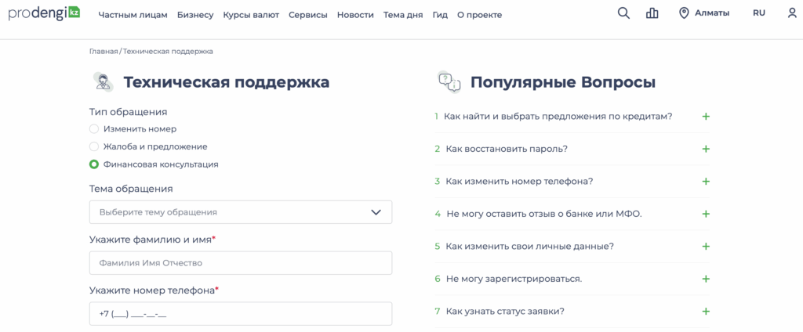Open the "Новости" link in navigation
The width and height of the screenshot is (803, 332).
pyautogui.click(x=355, y=15)
